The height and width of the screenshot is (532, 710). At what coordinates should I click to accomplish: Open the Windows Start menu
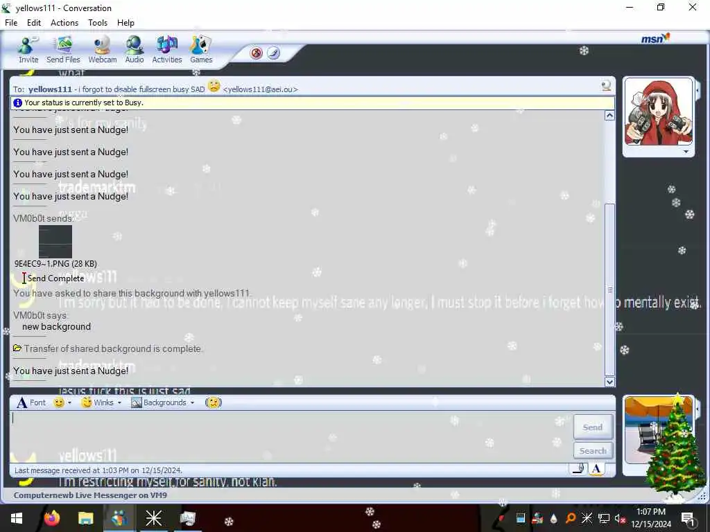coord(17,518)
